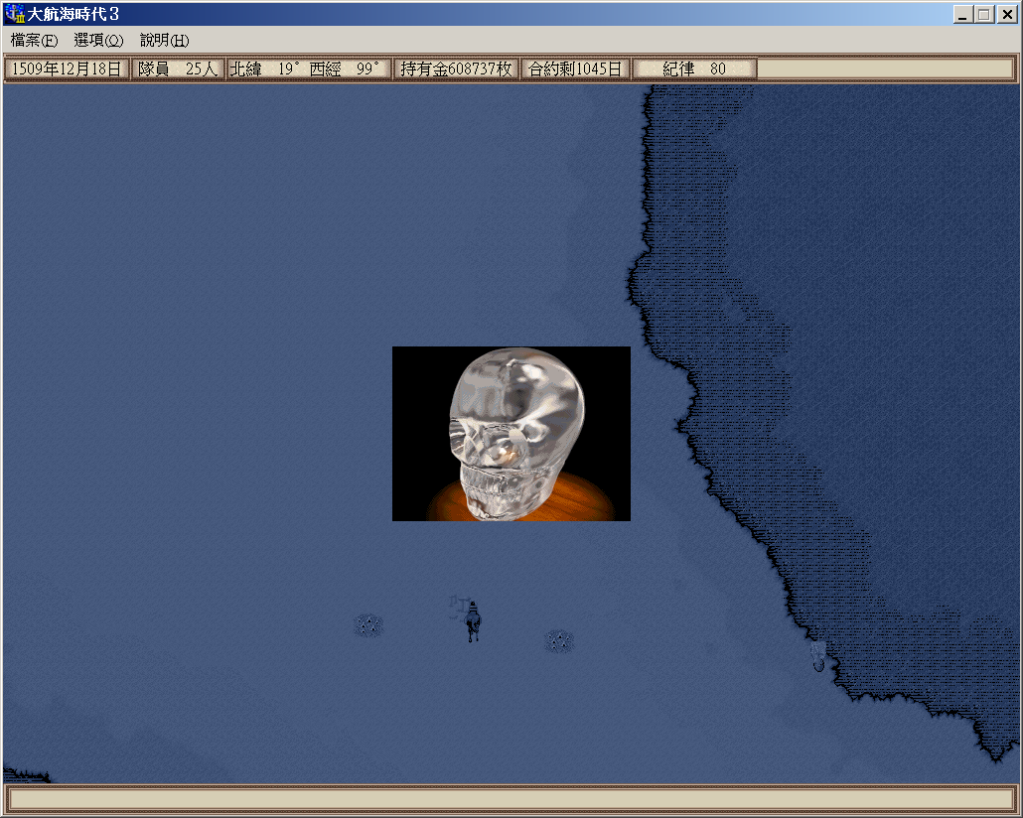Click the 北緯 19° 西經 99° coordinates field
The image size is (1023, 818).
308,69
